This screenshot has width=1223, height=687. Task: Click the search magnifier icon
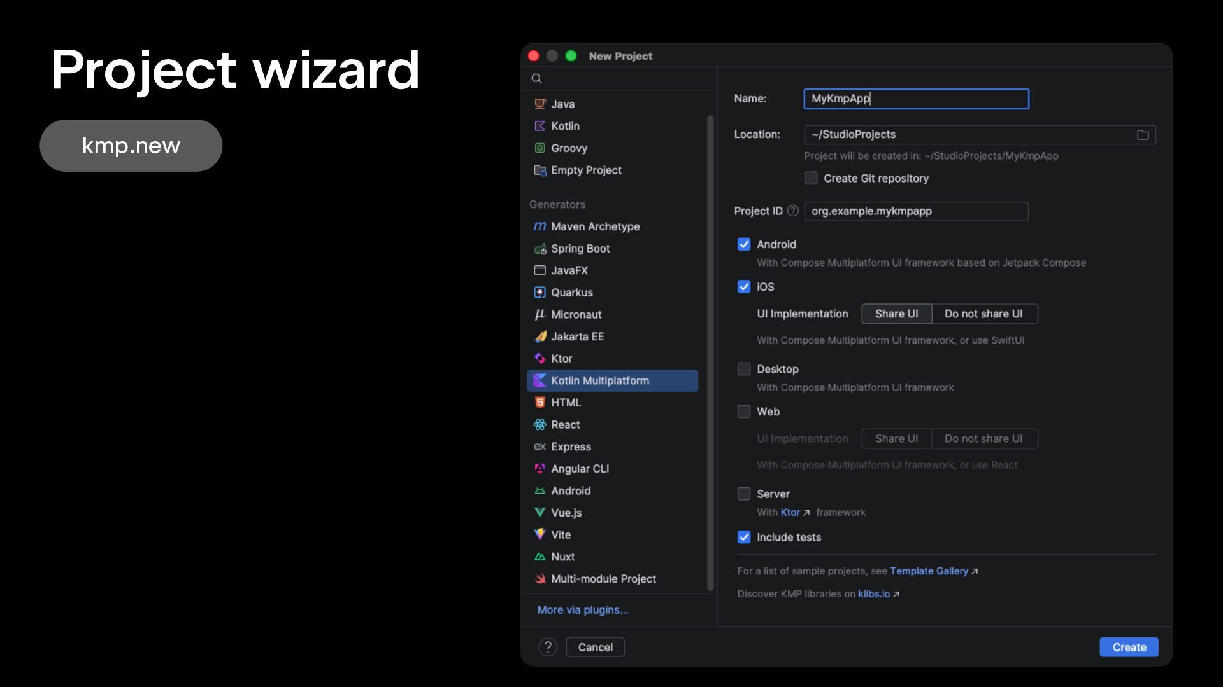[537, 78]
